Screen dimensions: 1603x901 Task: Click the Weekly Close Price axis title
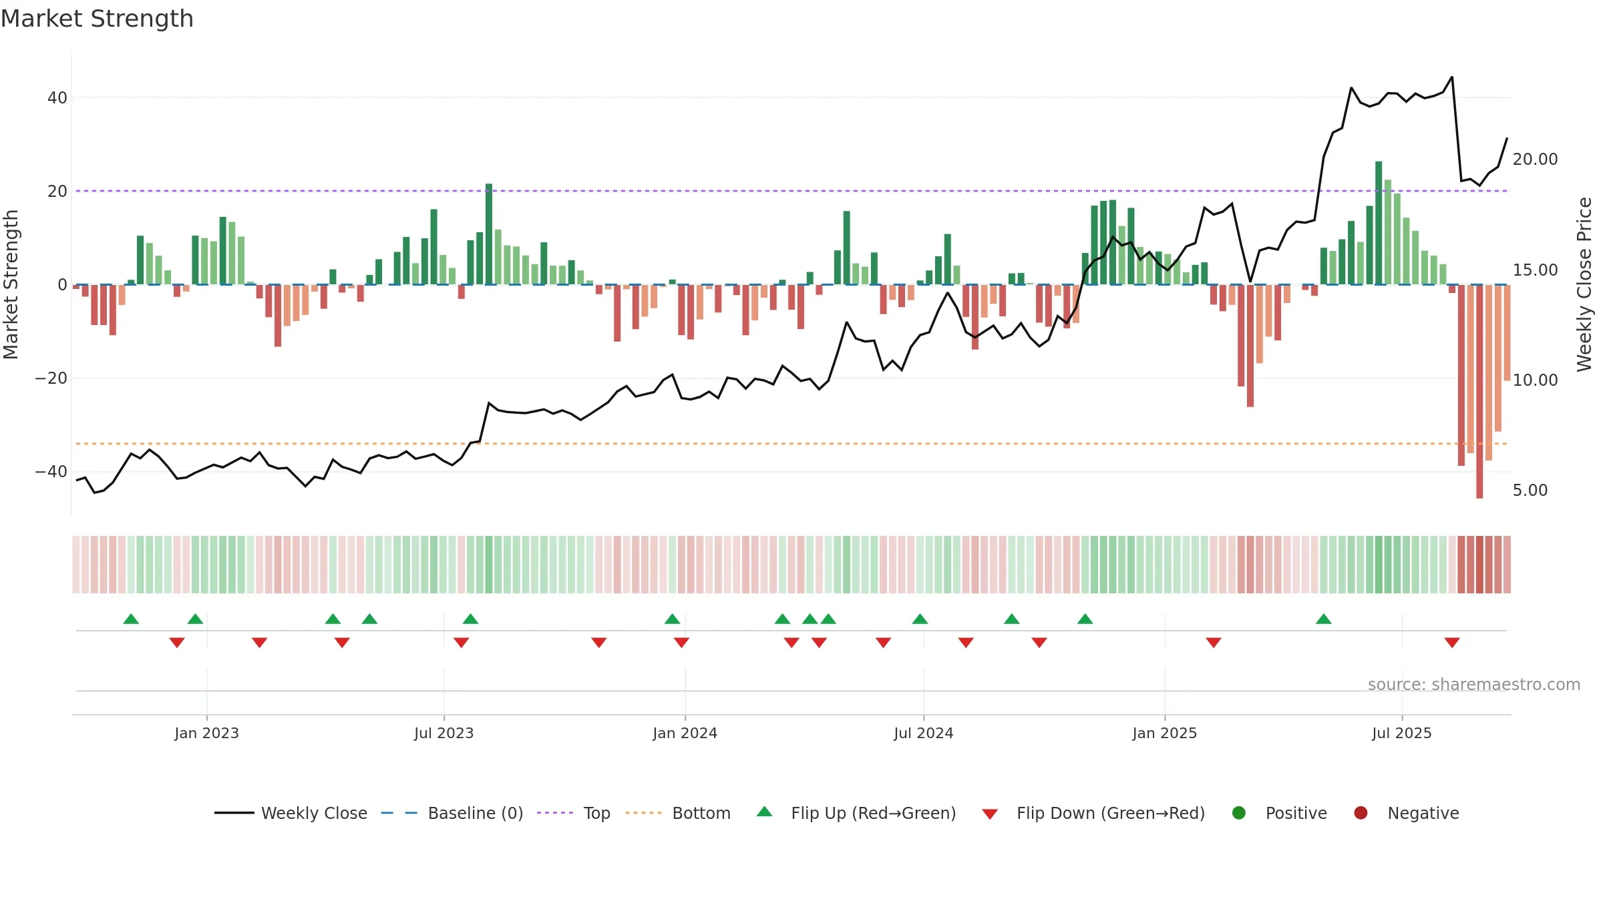(1584, 285)
